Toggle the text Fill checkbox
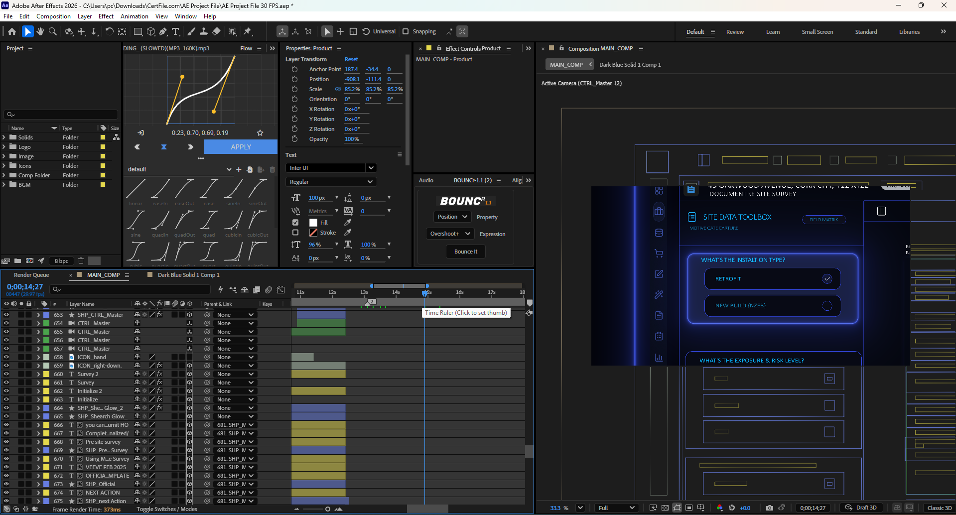The height and width of the screenshot is (515, 956). 295,223
